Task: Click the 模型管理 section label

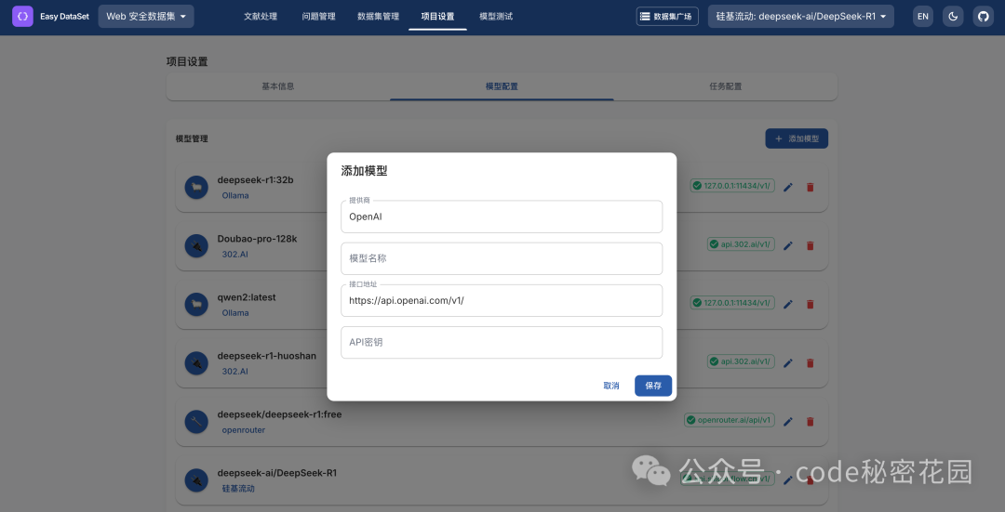Action: click(192, 138)
